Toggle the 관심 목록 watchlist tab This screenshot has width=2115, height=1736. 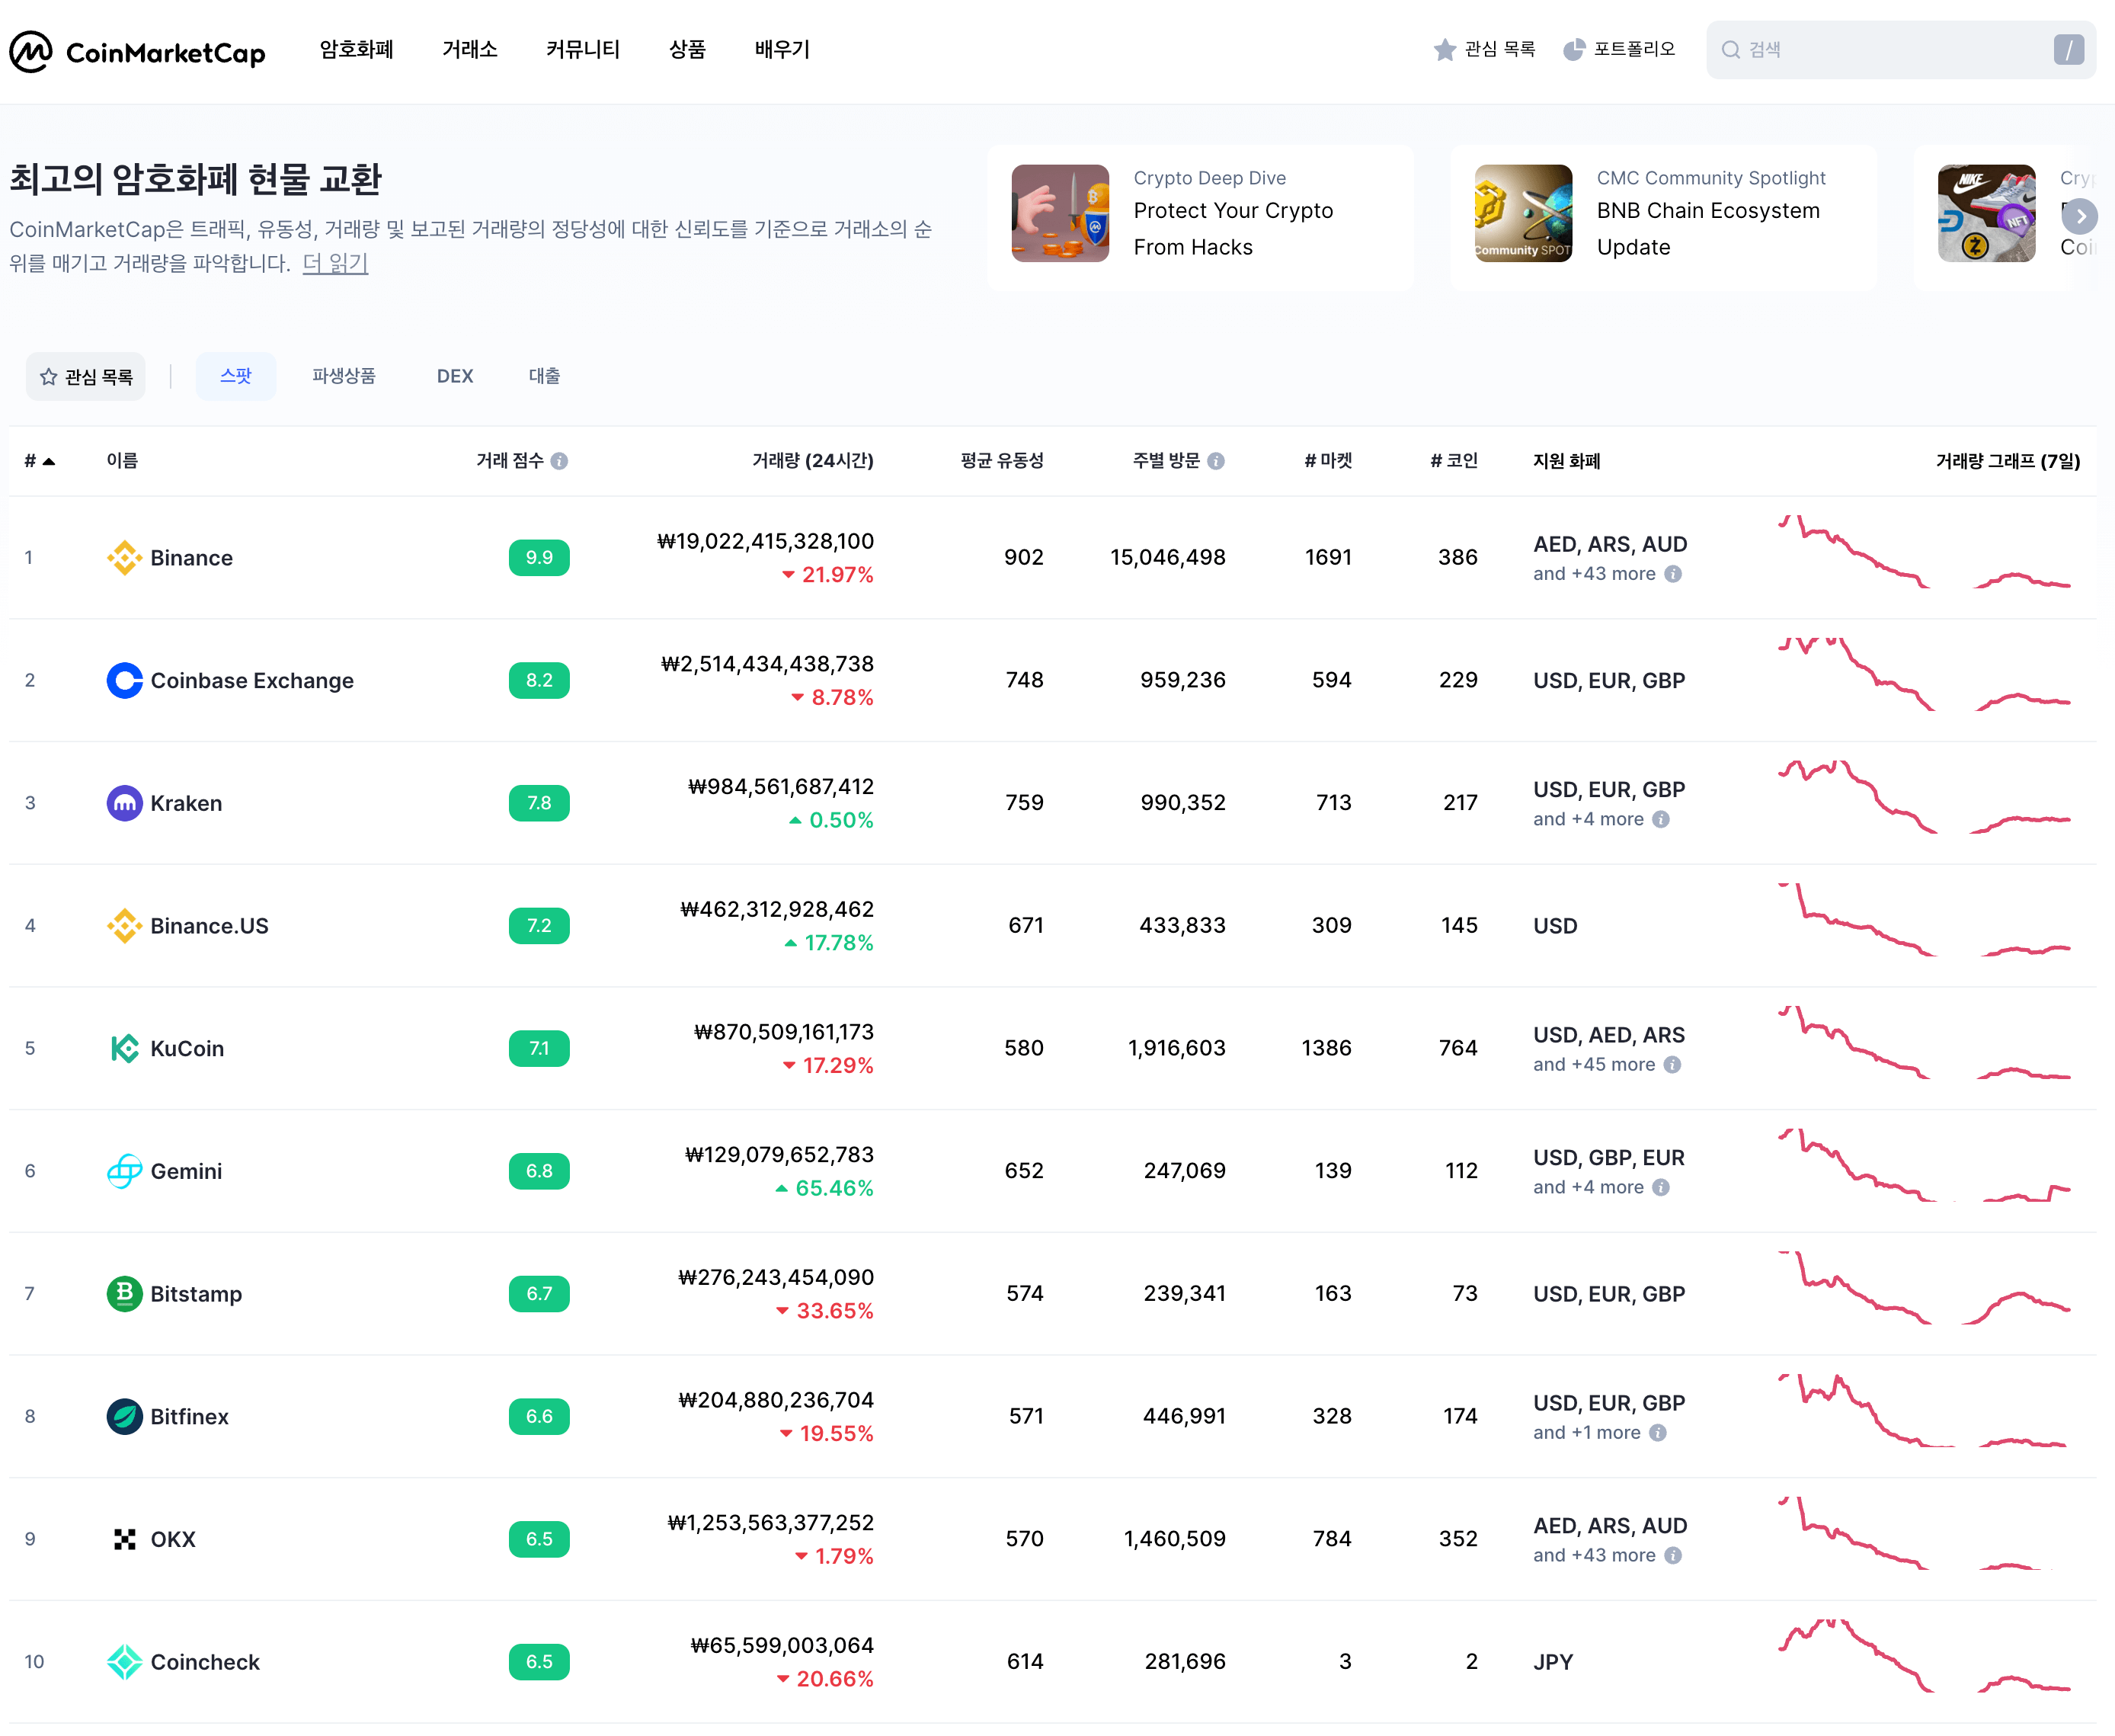tap(90, 374)
